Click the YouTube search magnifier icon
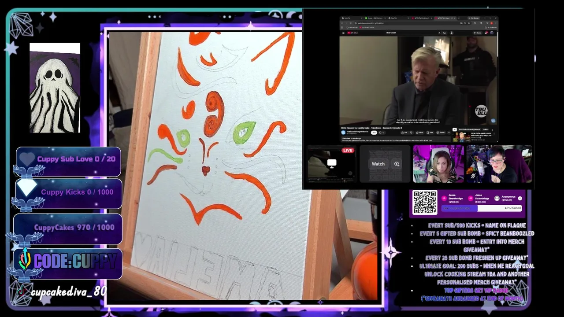 pyautogui.click(x=444, y=33)
